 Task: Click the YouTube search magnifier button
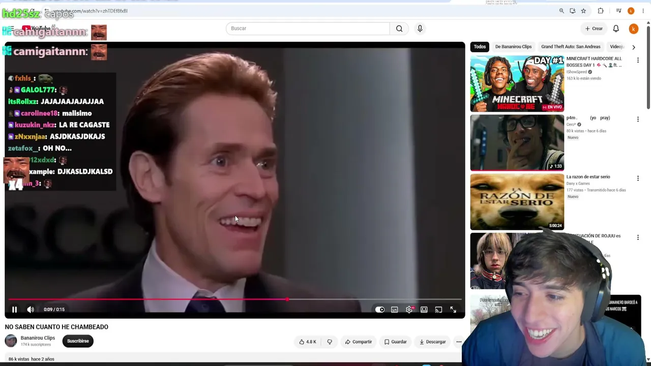click(x=399, y=28)
